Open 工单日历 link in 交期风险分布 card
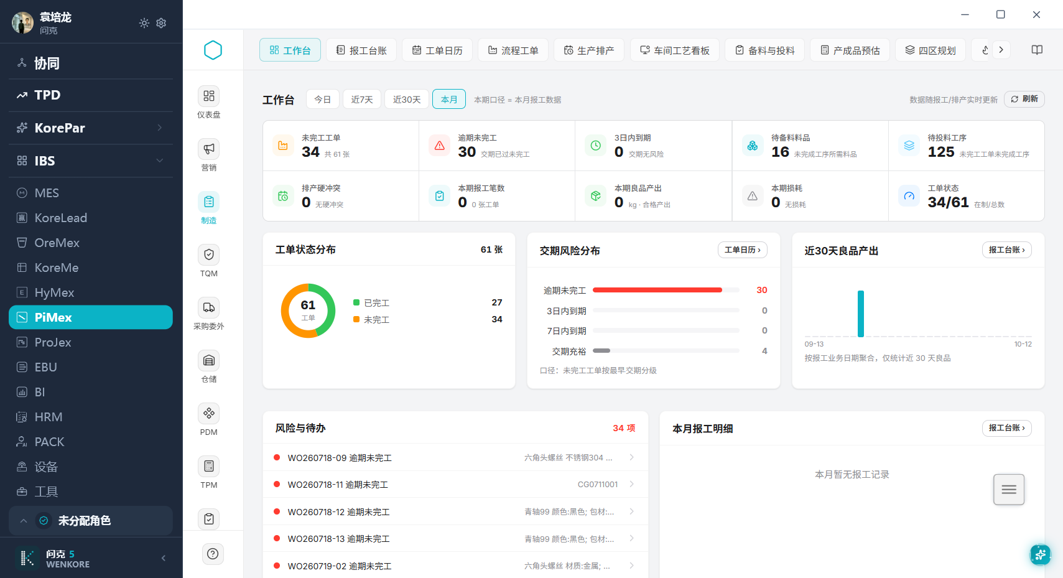The width and height of the screenshot is (1063, 578). [x=743, y=250]
